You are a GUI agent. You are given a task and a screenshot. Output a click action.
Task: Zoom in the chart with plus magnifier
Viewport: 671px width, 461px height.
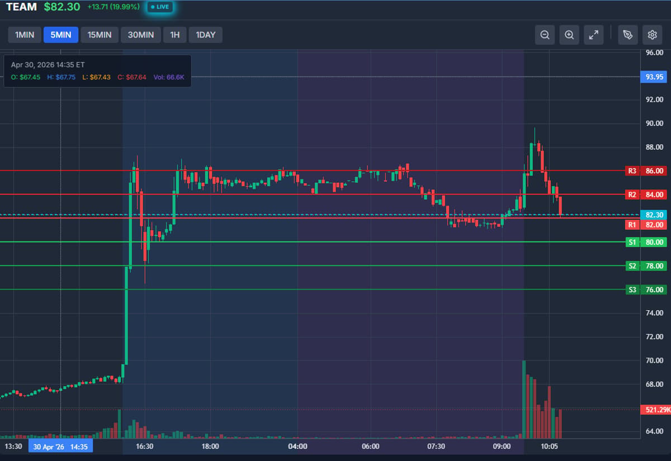pyautogui.click(x=569, y=35)
